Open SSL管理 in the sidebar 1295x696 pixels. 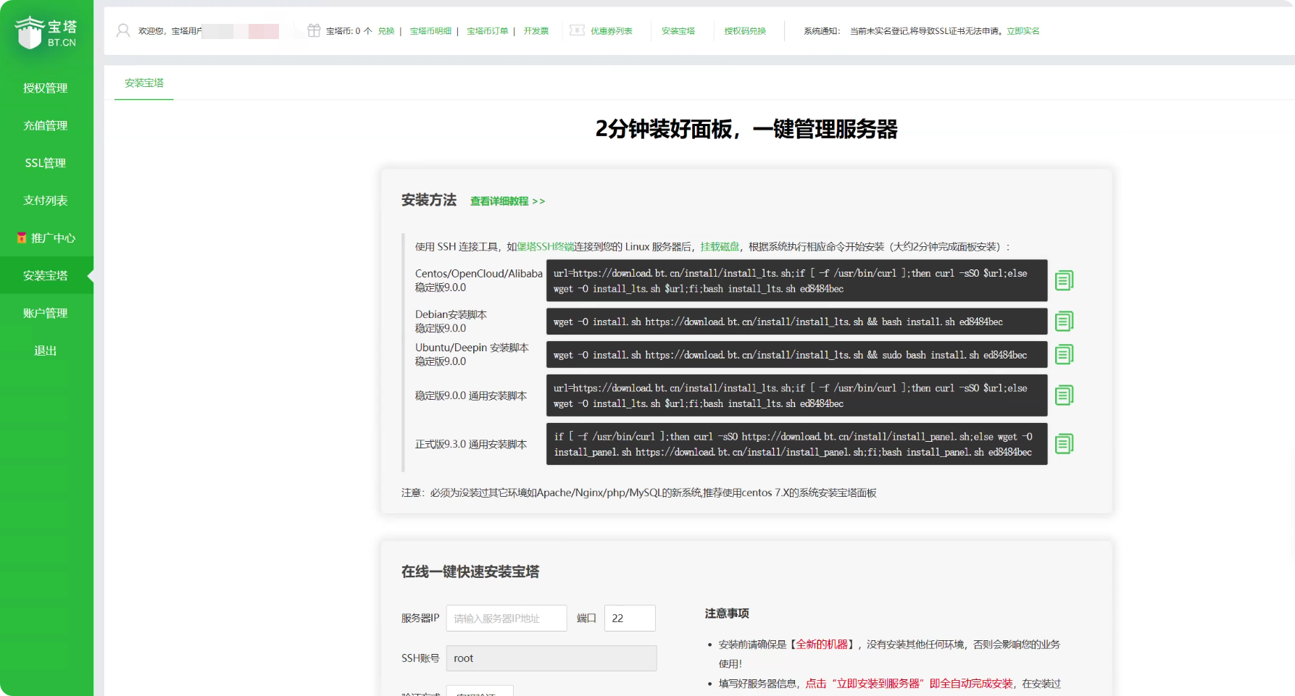point(46,163)
